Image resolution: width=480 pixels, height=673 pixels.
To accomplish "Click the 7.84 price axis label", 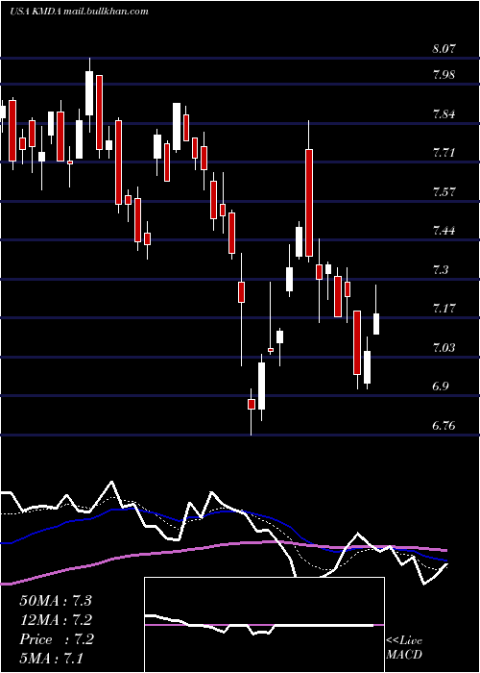I will click(444, 114).
